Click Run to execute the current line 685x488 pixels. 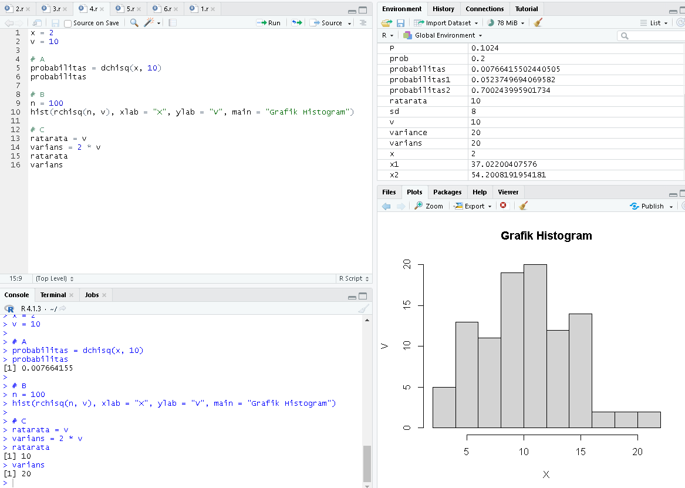pyautogui.click(x=268, y=22)
